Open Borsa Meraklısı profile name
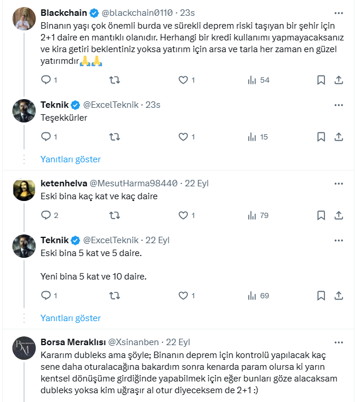The height and width of the screenshot is (402, 355). pos(73,342)
